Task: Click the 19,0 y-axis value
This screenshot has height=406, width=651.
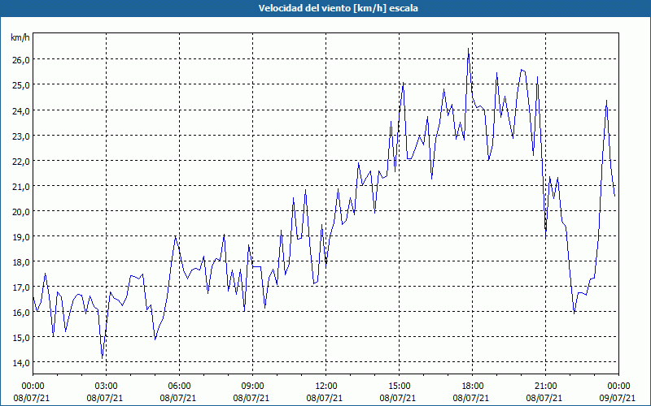Action: pyautogui.click(x=20, y=237)
